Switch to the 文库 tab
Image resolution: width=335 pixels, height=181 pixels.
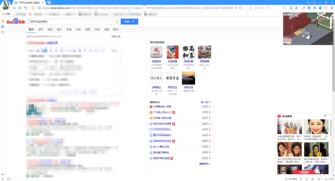pyautogui.click(x=78, y=29)
